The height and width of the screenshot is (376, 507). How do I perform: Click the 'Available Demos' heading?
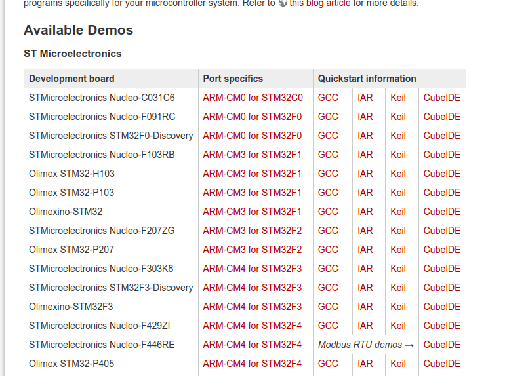point(78,30)
